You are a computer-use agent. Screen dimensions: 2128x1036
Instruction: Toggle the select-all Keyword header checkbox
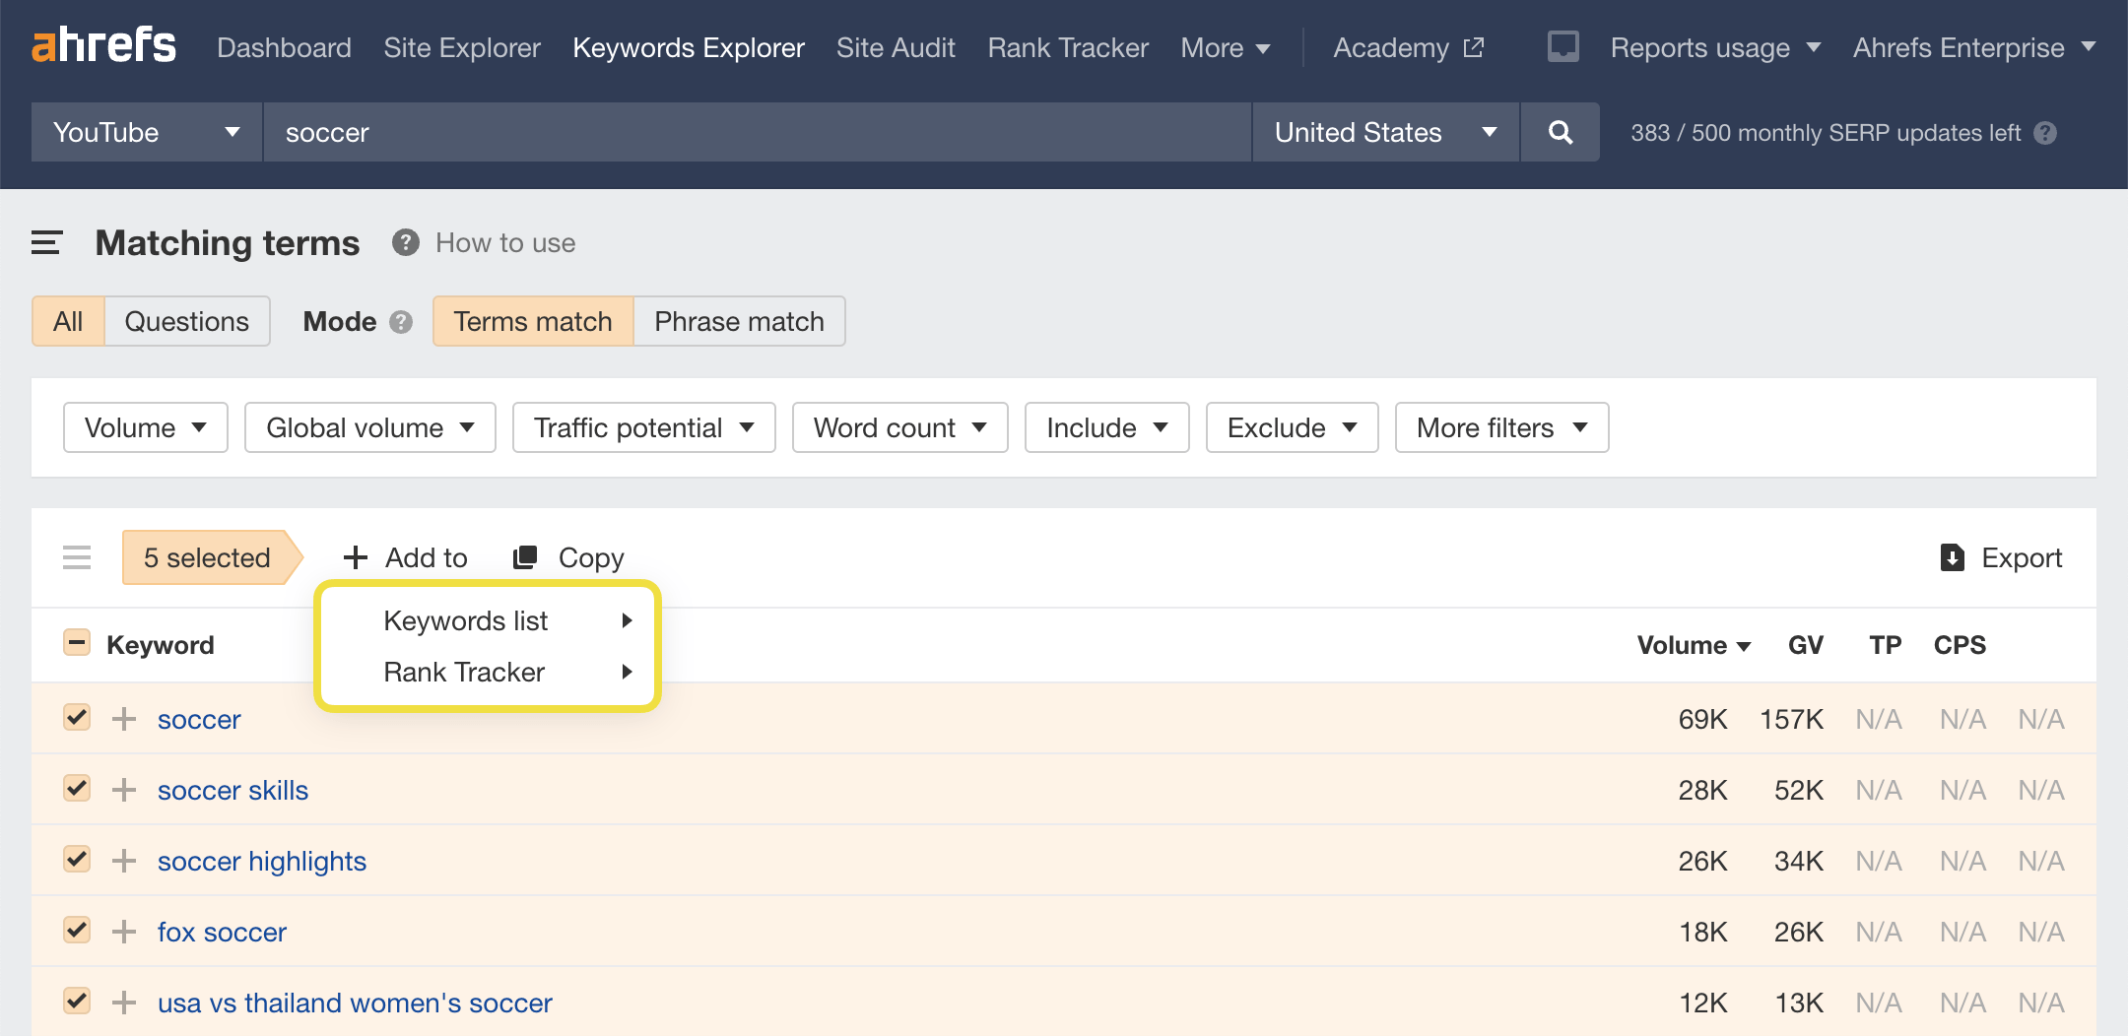[x=77, y=644]
